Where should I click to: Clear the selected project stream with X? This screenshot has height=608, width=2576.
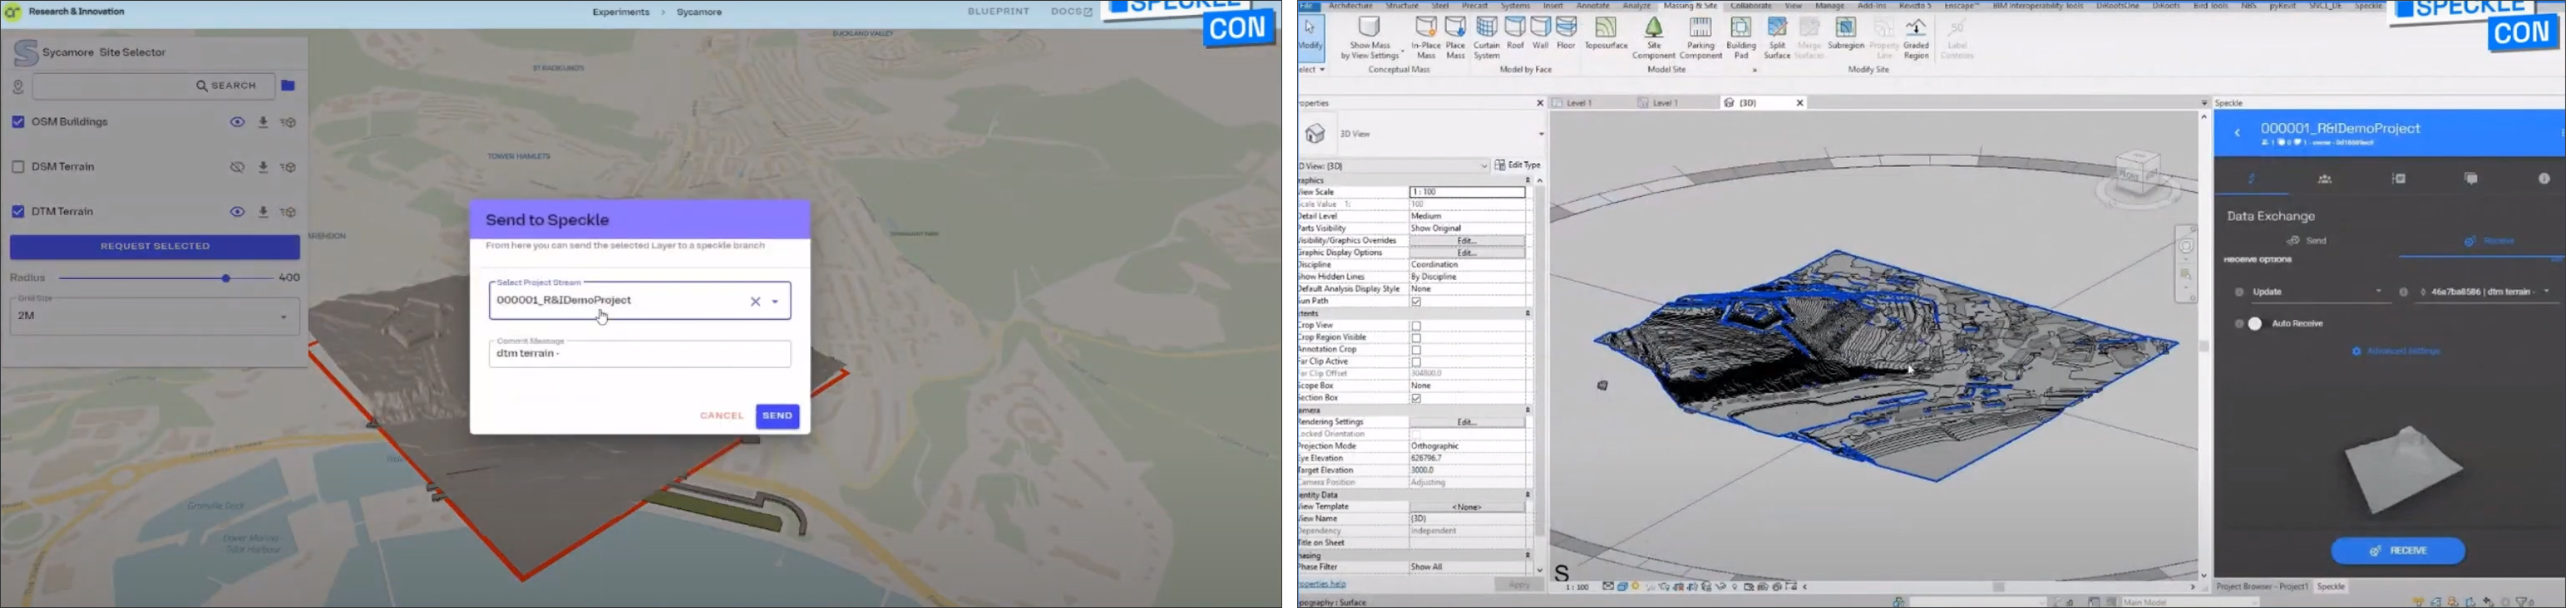click(x=755, y=302)
